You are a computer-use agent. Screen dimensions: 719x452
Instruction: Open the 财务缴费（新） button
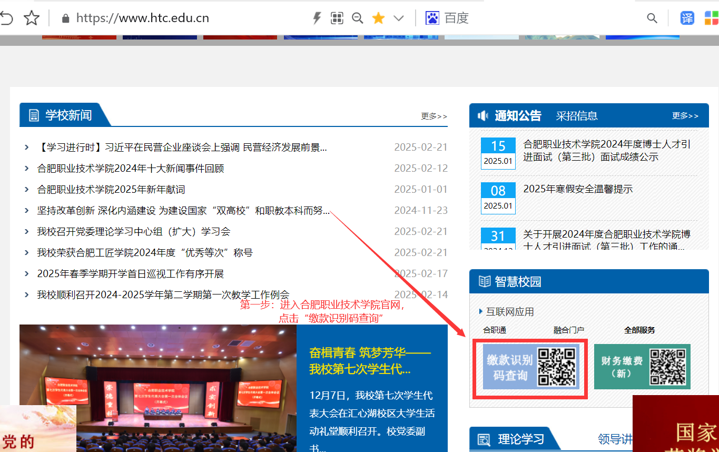tap(642, 367)
